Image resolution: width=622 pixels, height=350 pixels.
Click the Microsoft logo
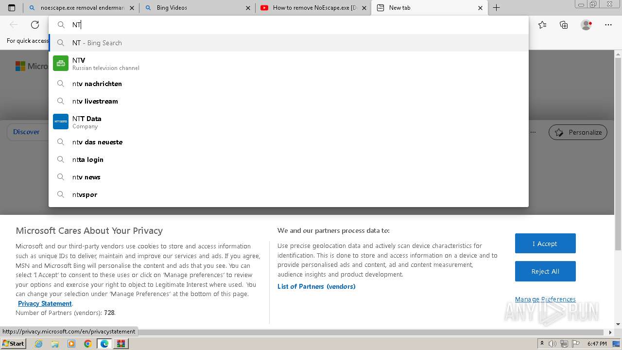point(31,66)
